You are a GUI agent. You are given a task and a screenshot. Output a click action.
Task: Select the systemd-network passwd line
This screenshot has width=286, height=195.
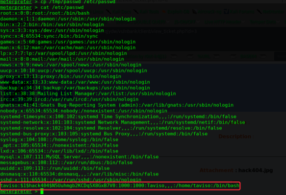pyautogui.click(x=123, y=122)
